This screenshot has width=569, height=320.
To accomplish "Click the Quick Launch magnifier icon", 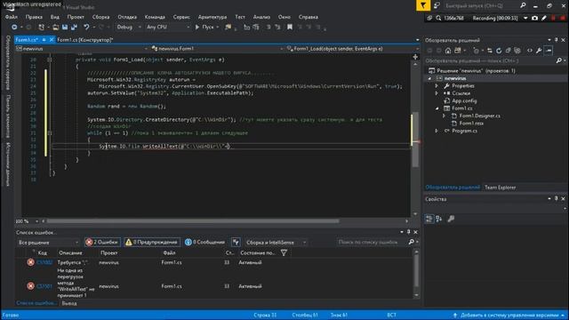I will point(523,5).
